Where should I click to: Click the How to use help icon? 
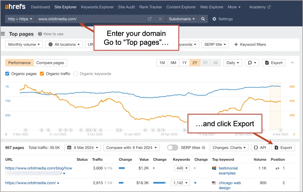coord(40,34)
